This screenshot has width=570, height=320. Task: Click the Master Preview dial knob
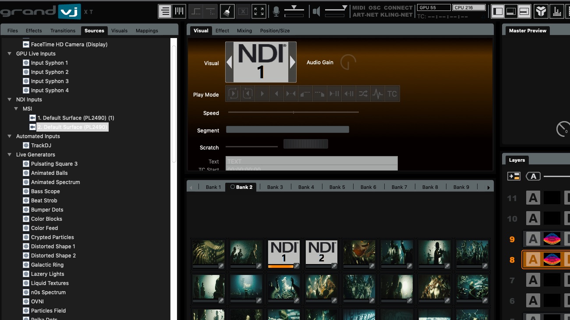click(563, 129)
